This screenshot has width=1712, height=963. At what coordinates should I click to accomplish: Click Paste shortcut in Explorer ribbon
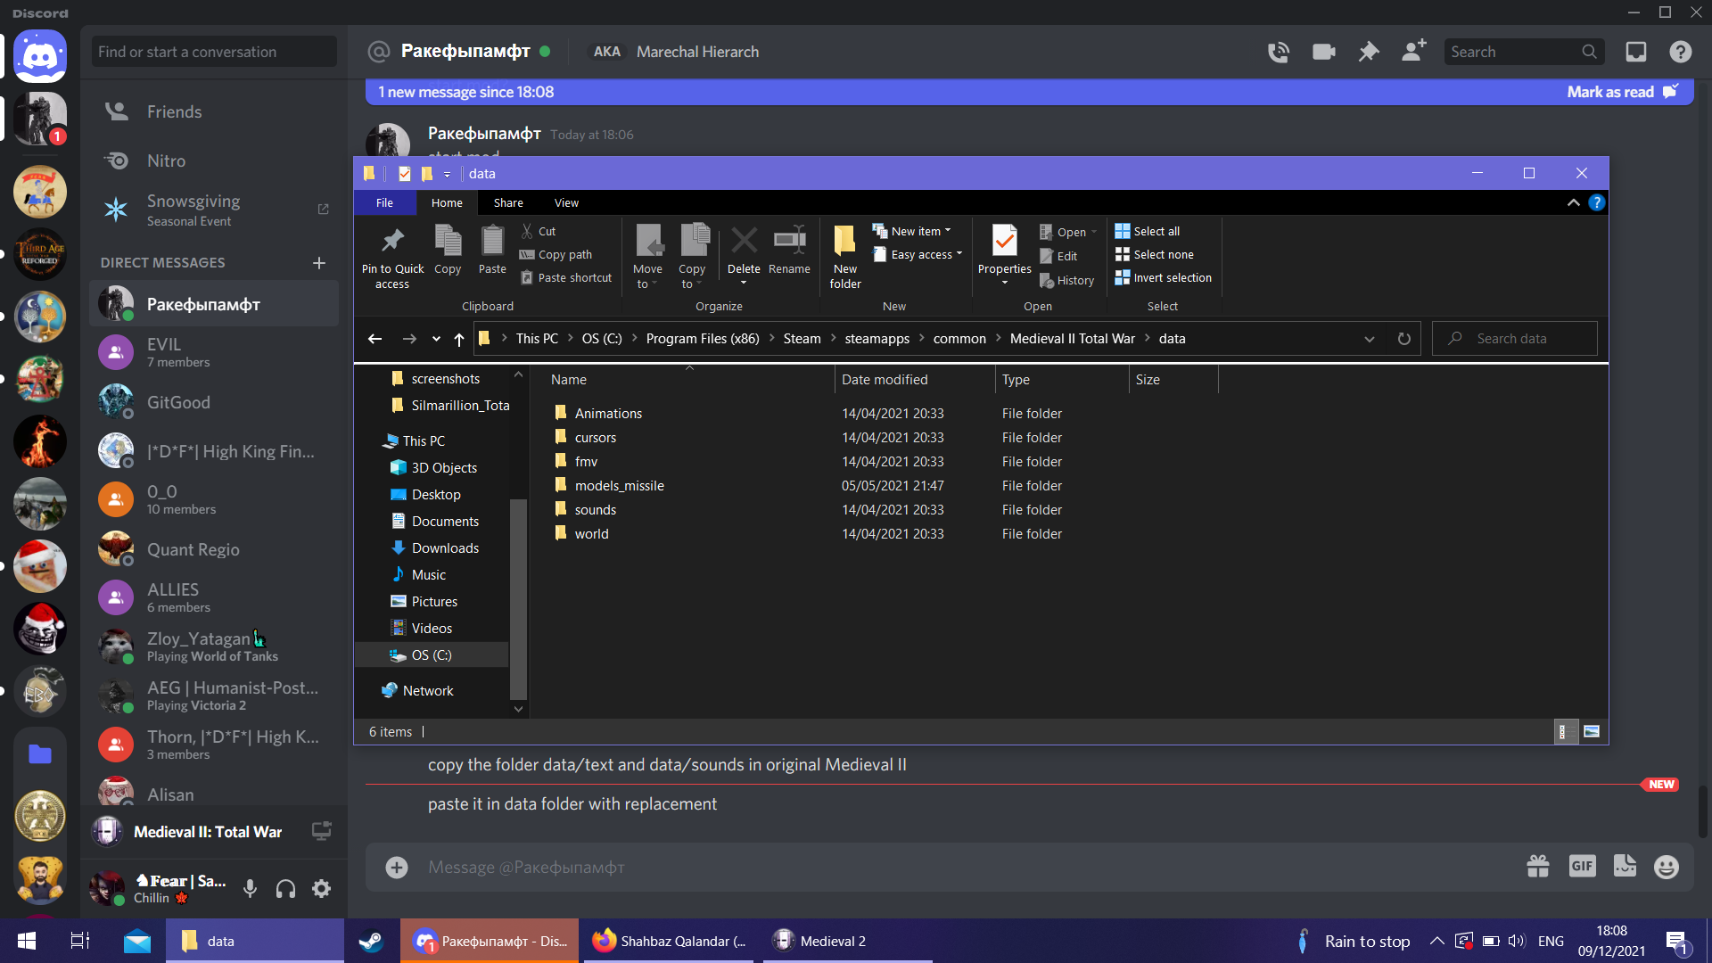(567, 277)
